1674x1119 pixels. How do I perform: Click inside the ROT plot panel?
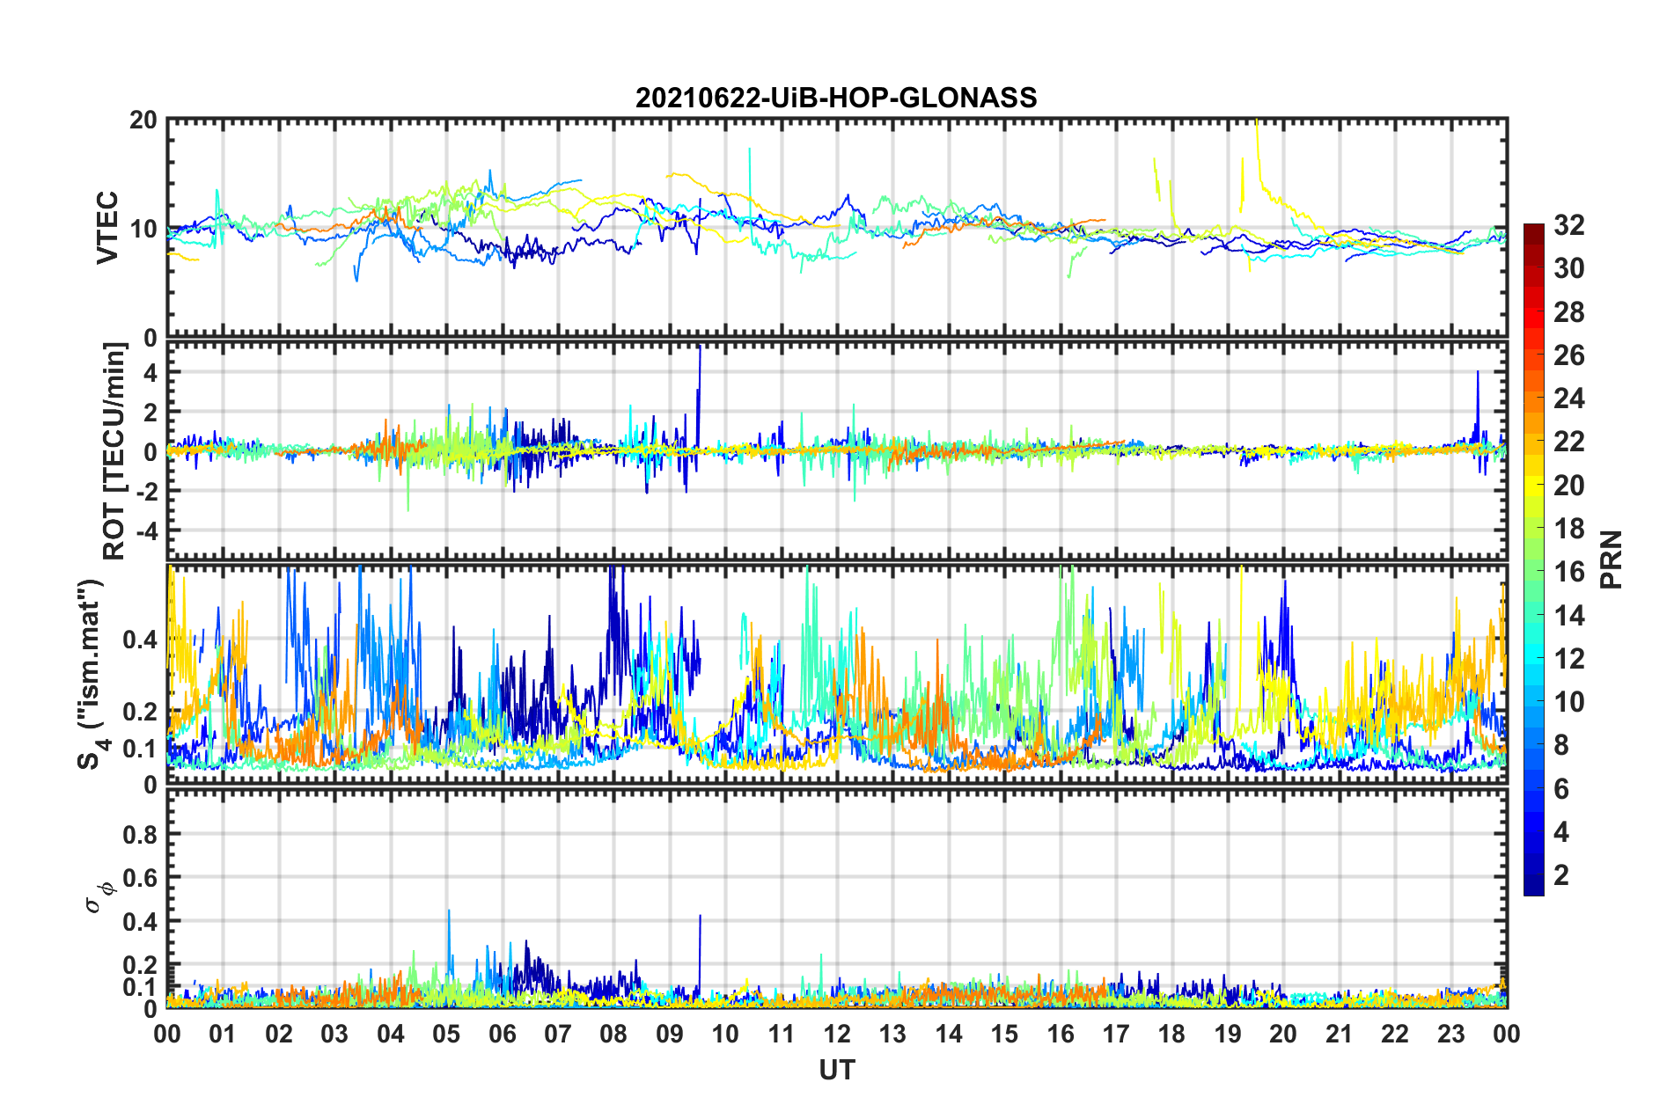pyautogui.click(x=837, y=451)
